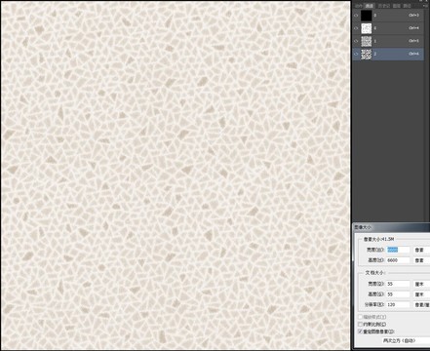Click the resolution field showing 120
The height and width of the screenshot is (351, 430).
[x=398, y=305]
